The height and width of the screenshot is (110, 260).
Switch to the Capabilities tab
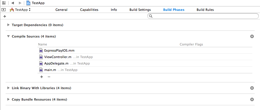[89, 10]
